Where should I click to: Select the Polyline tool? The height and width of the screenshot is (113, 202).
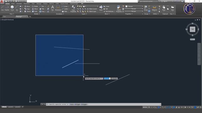(x=7, y=8)
